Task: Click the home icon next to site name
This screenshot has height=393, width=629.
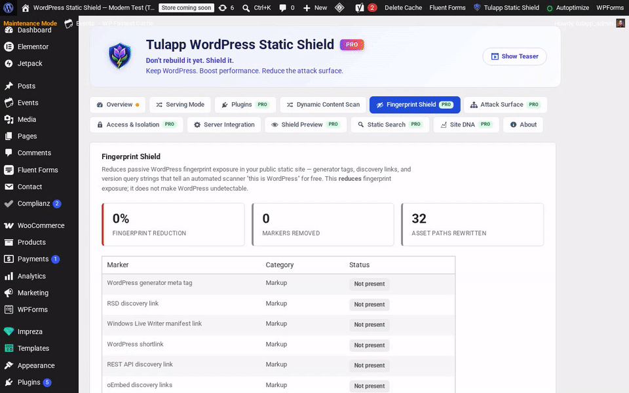Action: coord(26,8)
